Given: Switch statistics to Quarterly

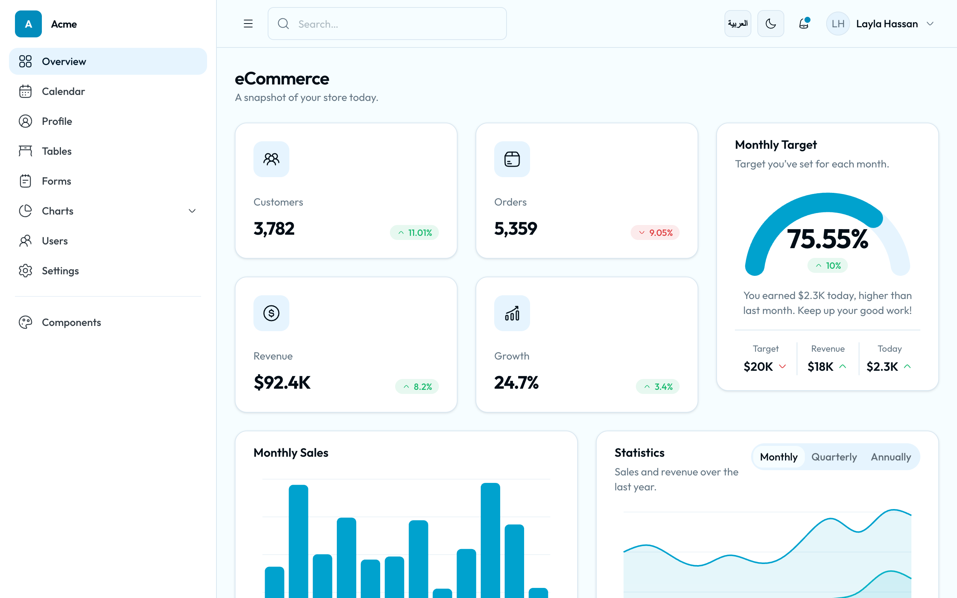Looking at the screenshot, I should pyautogui.click(x=834, y=457).
